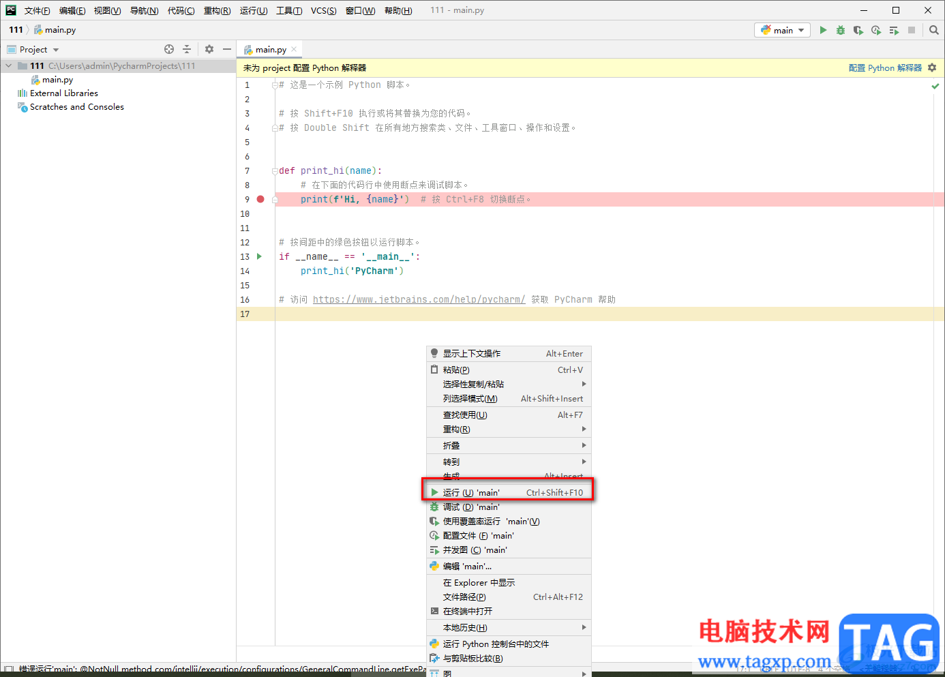This screenshot has width=945, height=677.
Task: Open the main run configuration dropdown
Action: coord(782,30)
